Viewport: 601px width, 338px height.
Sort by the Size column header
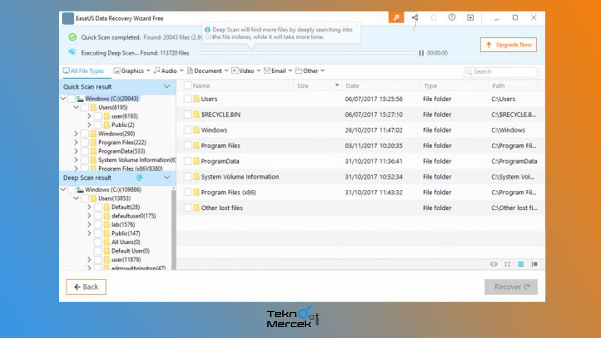[303, 86]
